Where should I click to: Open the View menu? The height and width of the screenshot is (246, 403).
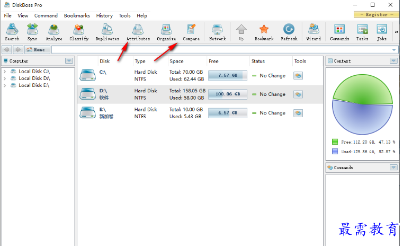pyautogui.click(x=23, y=15)
